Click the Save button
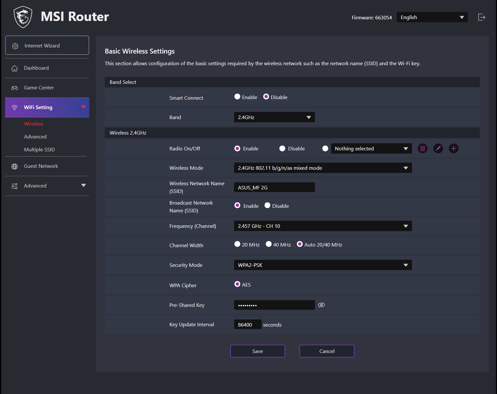This screenshot has width=497, height=394. (258, 351)
